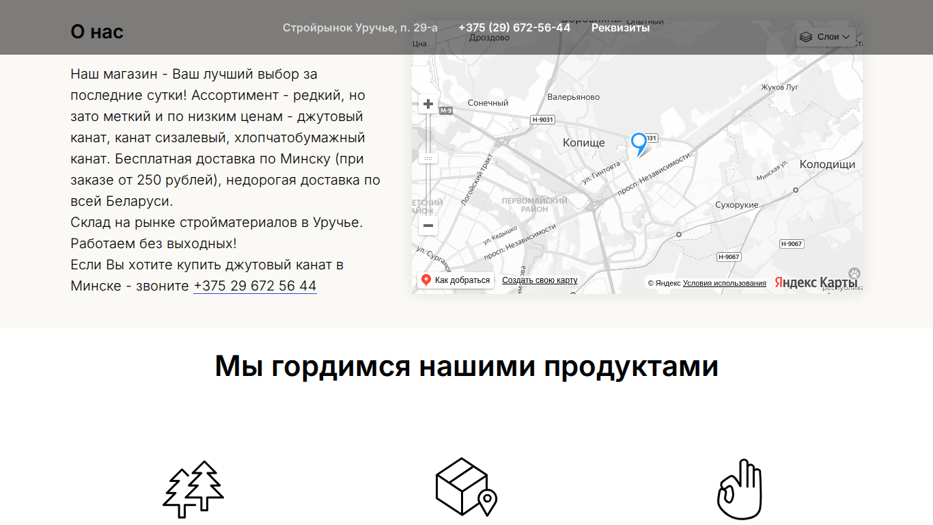The image size is (933, 525).
Task: Click the pine trees icon
Action: pos(193,489)
